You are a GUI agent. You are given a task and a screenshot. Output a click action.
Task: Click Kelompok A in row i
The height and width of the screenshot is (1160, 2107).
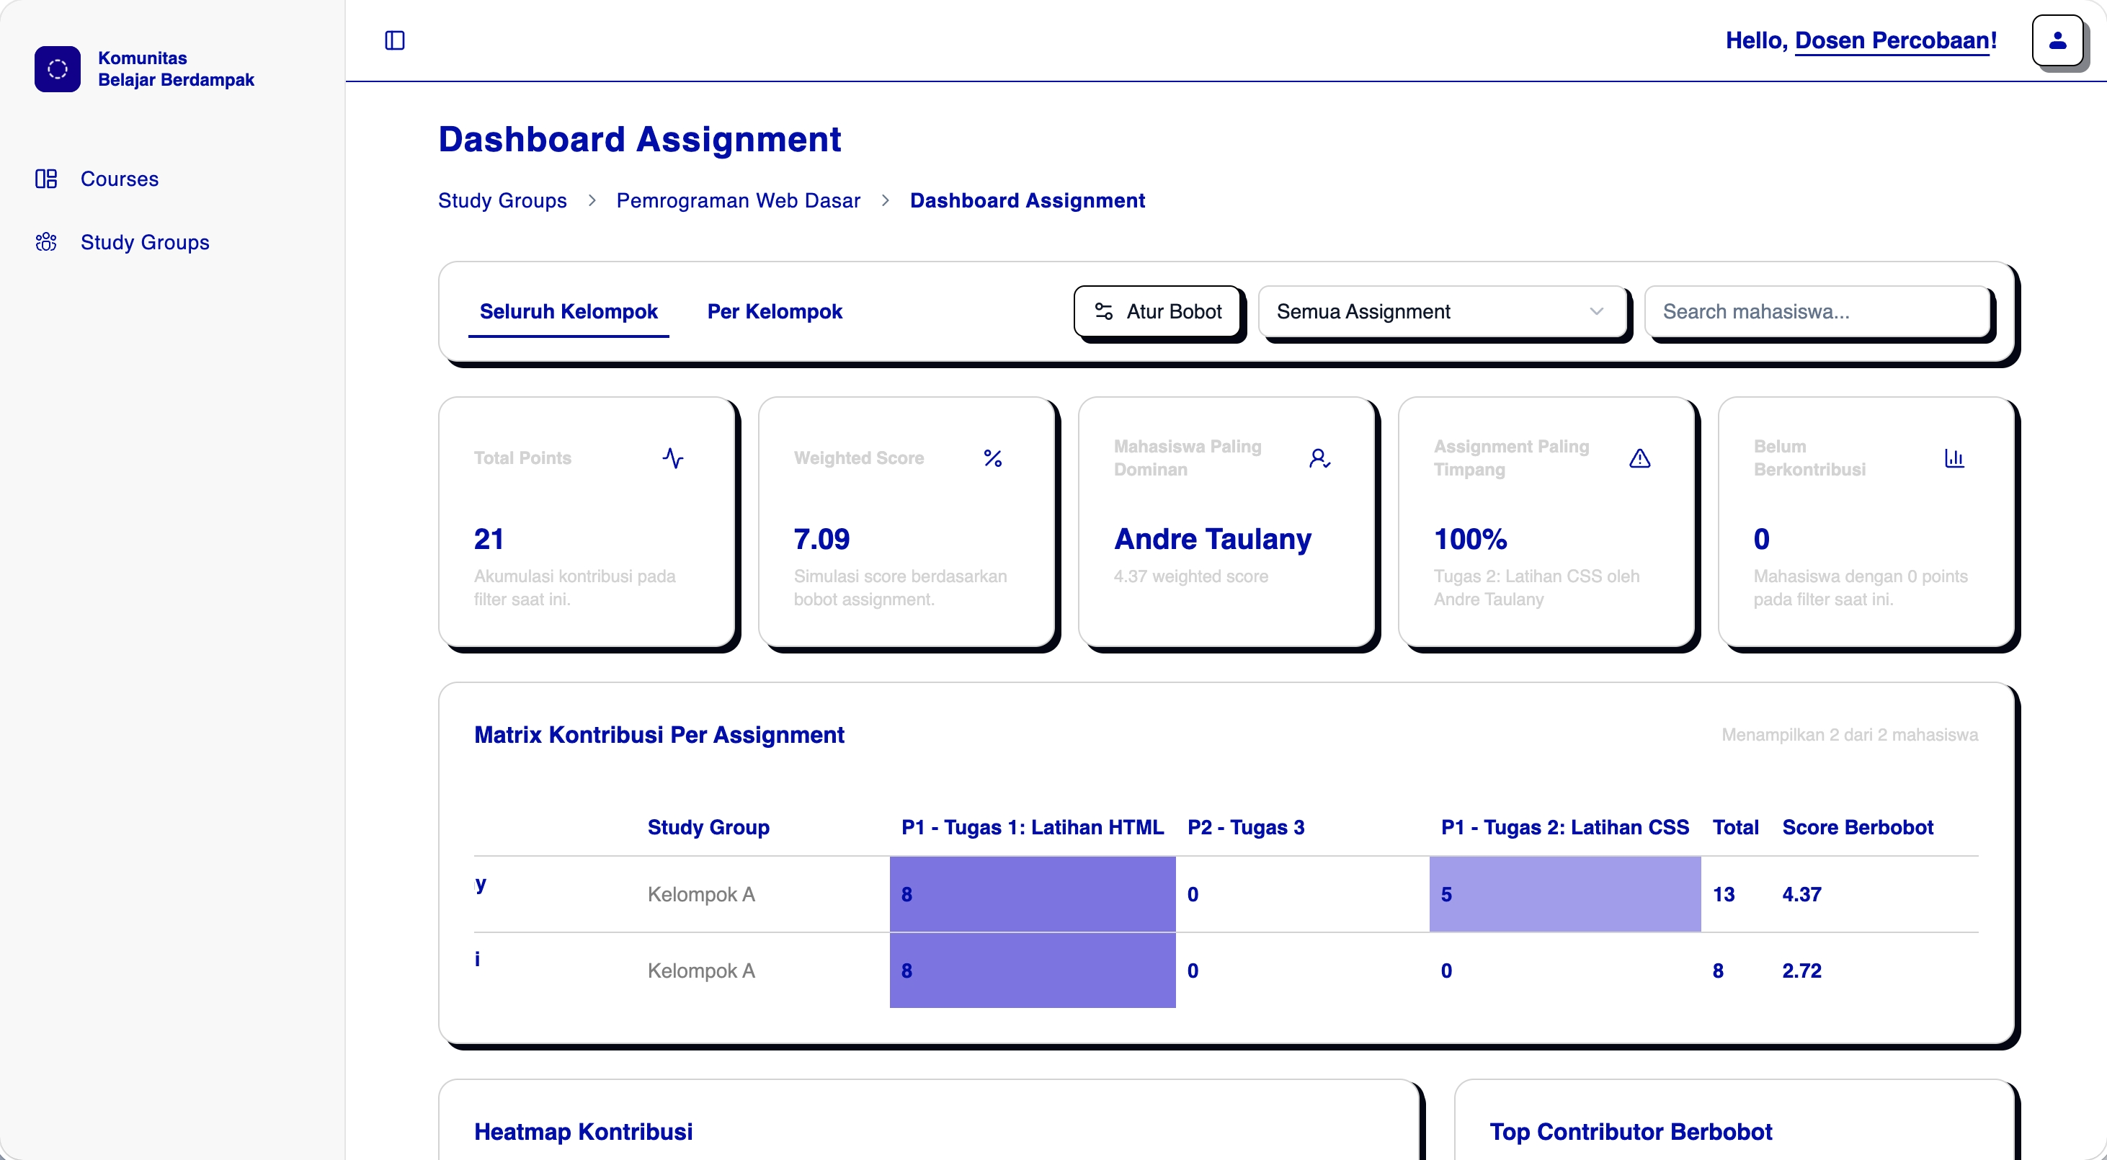701,971
